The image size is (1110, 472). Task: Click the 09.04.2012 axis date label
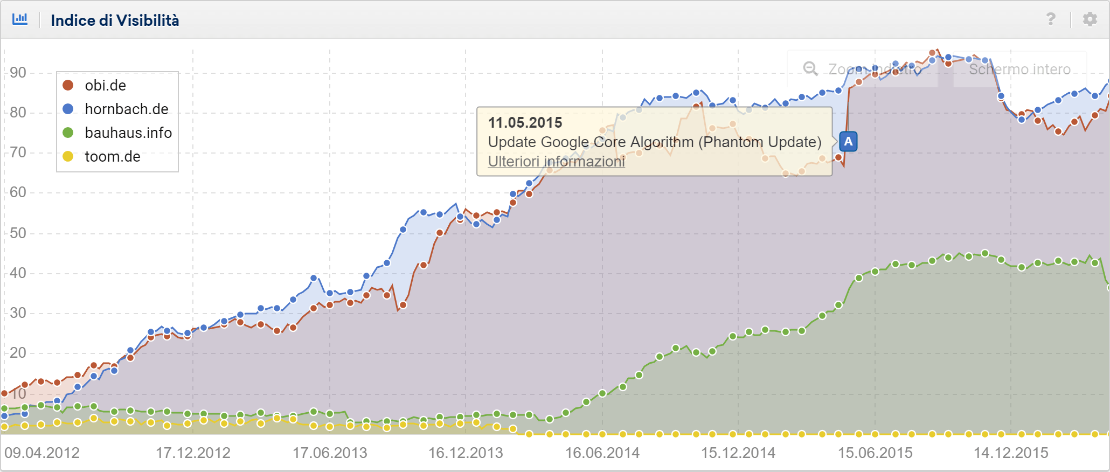click(x=42, y=453)
